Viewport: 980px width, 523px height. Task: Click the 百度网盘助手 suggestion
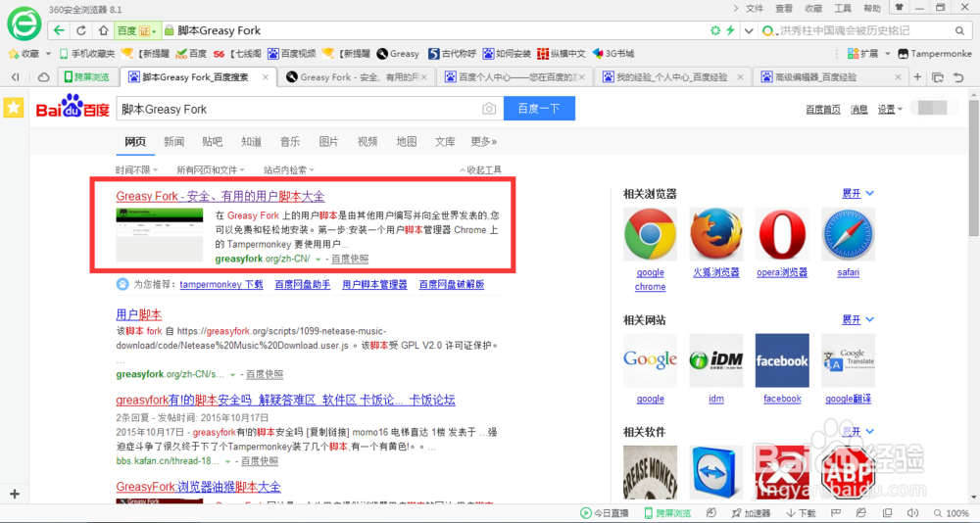click(303, 284)
